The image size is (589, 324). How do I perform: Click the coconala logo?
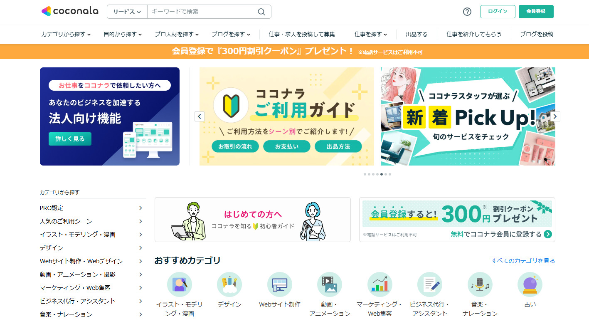[70, 11]
